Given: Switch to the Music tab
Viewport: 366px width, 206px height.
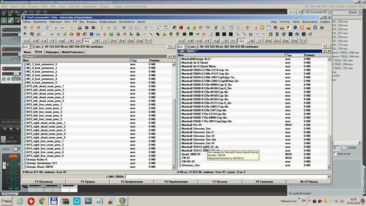Looking at the screenshot, I should pyautogui.click(x=27, y=52).
